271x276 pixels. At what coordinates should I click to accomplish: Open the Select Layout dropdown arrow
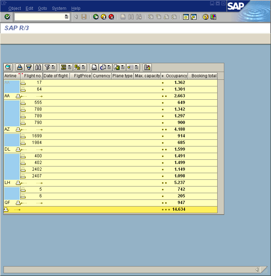pyautogui.click(x=136, y=67)
